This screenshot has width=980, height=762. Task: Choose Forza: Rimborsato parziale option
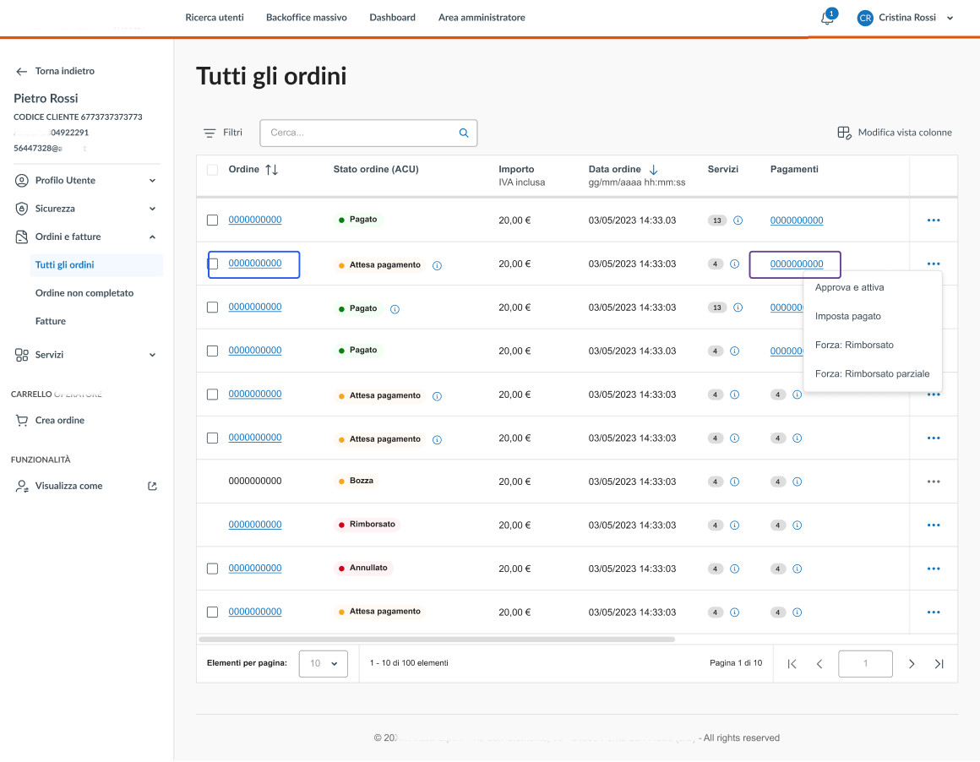[x=872, y=374]
